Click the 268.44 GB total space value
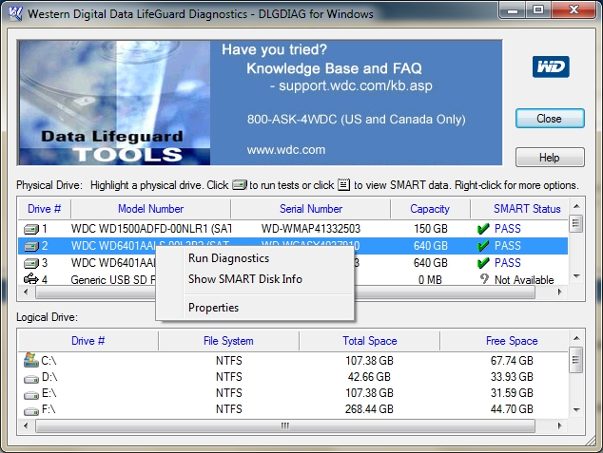The height and width of the screenshot is (453, 603). pos(369,409)
